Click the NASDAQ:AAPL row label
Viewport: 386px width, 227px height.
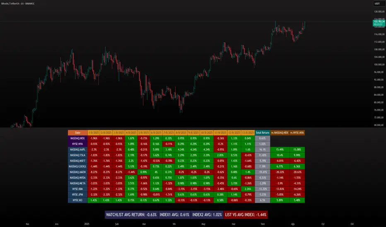[77, 150]
